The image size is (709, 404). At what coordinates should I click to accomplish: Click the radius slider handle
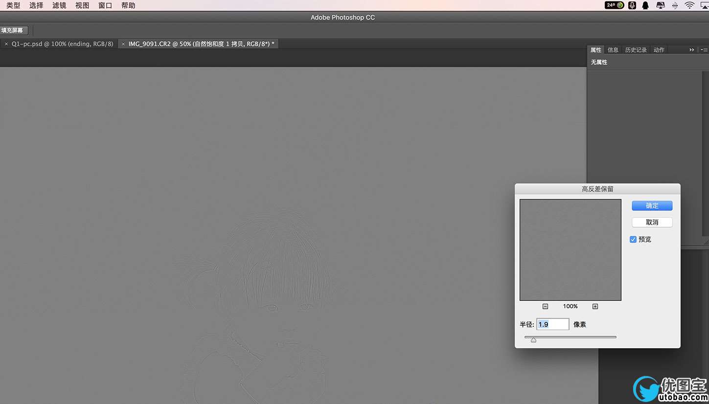(x=533, y=340)
